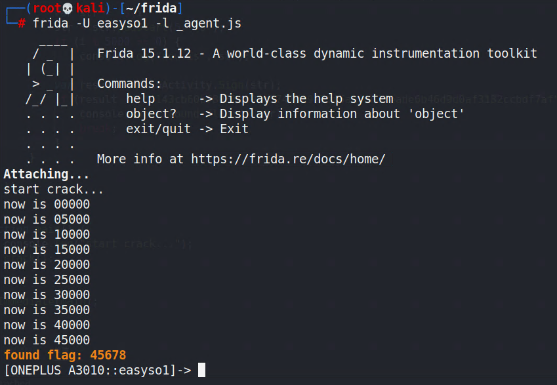Click the skull icon in the prompt

[x=68, y=8]
